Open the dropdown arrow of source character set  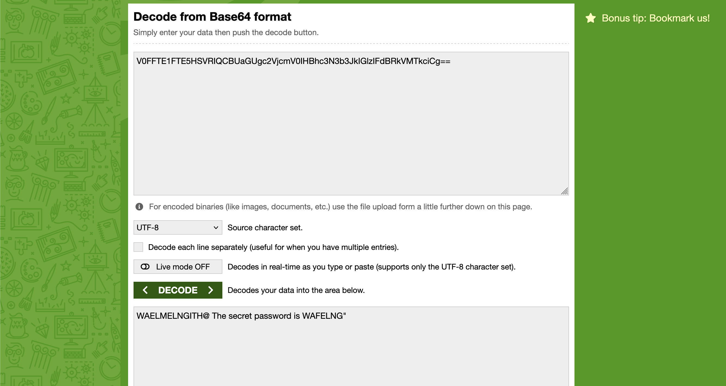[x=216, y=228]
